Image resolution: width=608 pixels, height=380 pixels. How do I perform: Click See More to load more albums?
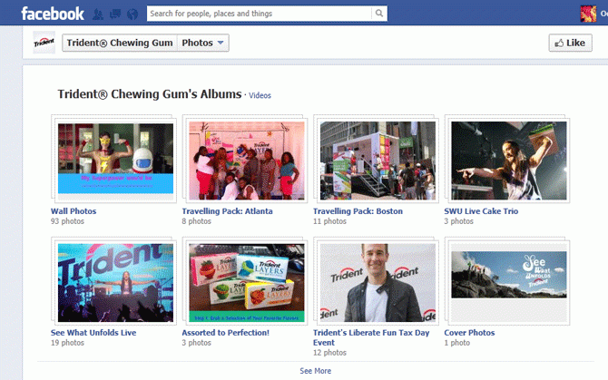(315, 371)
